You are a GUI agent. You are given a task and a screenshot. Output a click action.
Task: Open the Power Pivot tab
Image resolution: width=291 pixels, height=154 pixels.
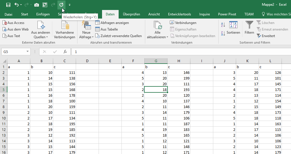tap(227, 14)
